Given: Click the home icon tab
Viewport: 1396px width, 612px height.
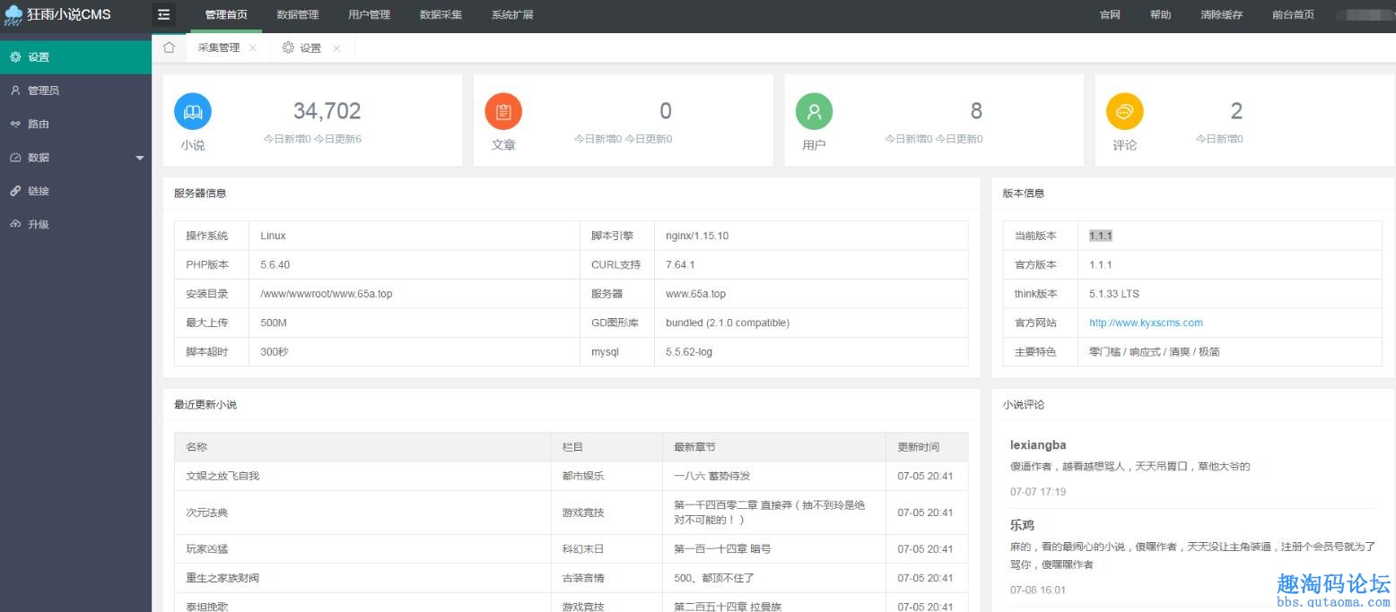Looking at the screenshot, I should point(169,47).
